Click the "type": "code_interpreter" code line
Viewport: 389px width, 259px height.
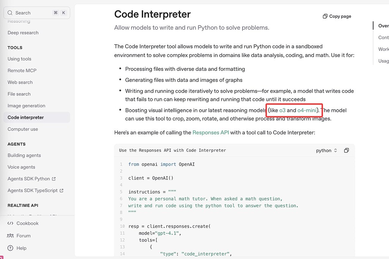196,254
